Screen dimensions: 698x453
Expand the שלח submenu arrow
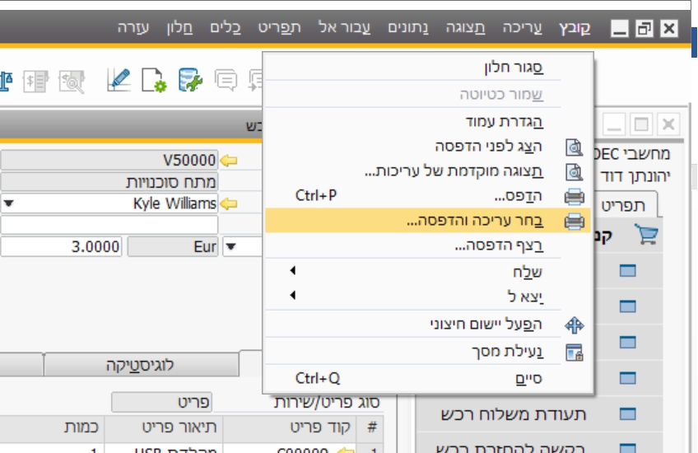click(x=292, y=270)
